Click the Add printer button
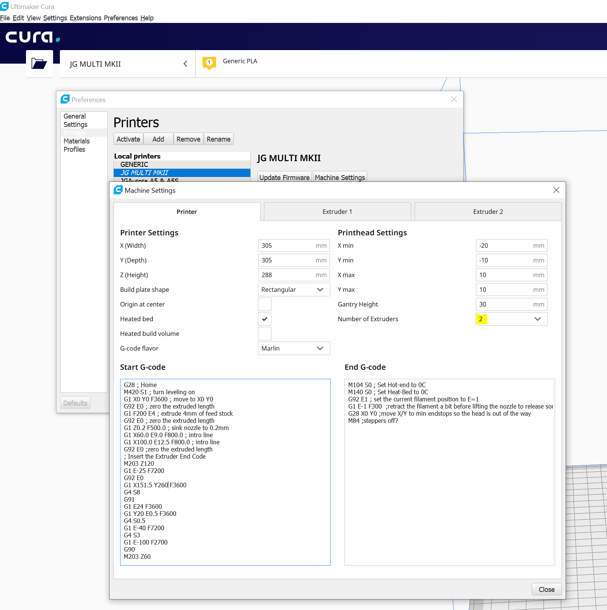 [x=158, y=139]
